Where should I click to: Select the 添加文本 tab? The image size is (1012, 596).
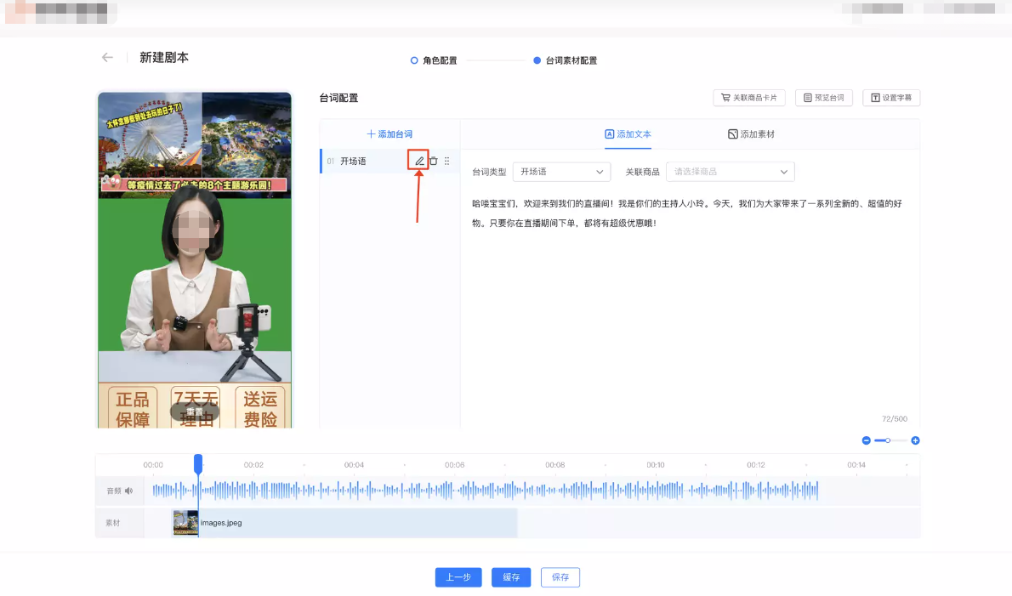[628, 134]
